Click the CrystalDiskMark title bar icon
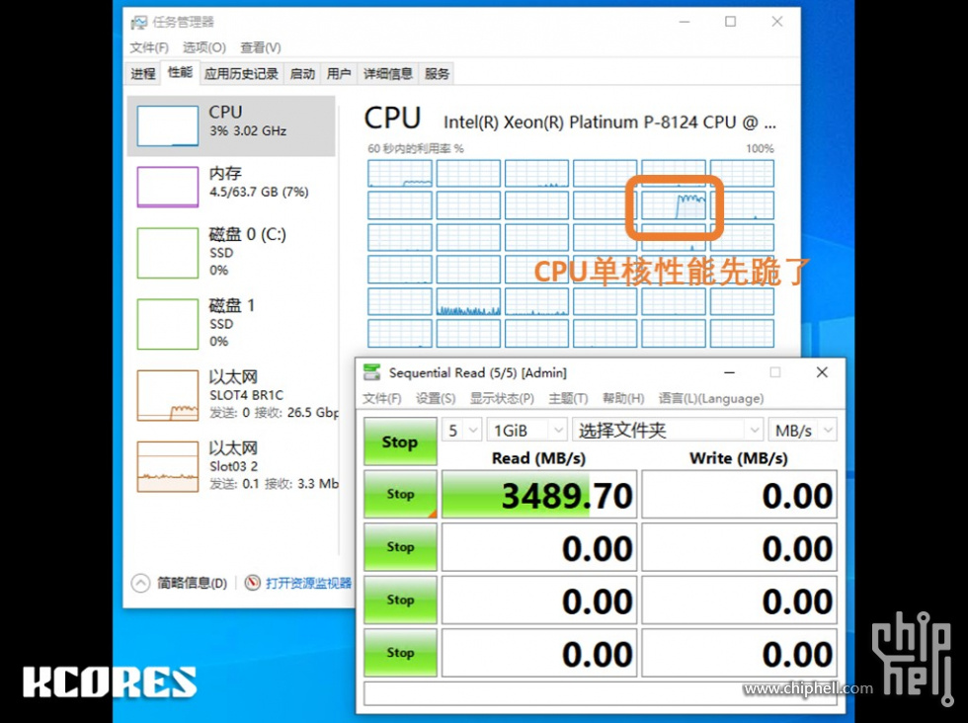 pyautogui.click(x=371, y=372)
